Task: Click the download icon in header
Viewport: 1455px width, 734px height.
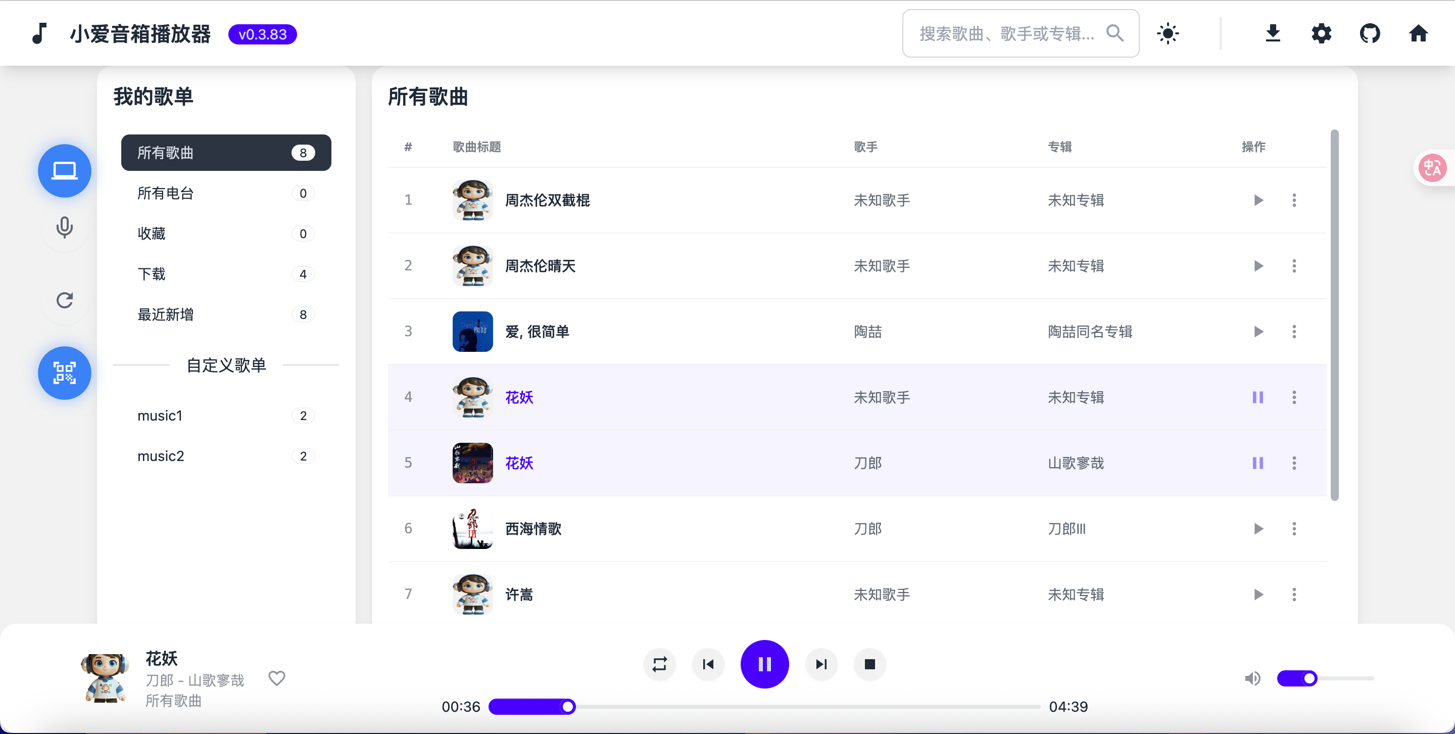Action: [1272, 33]
